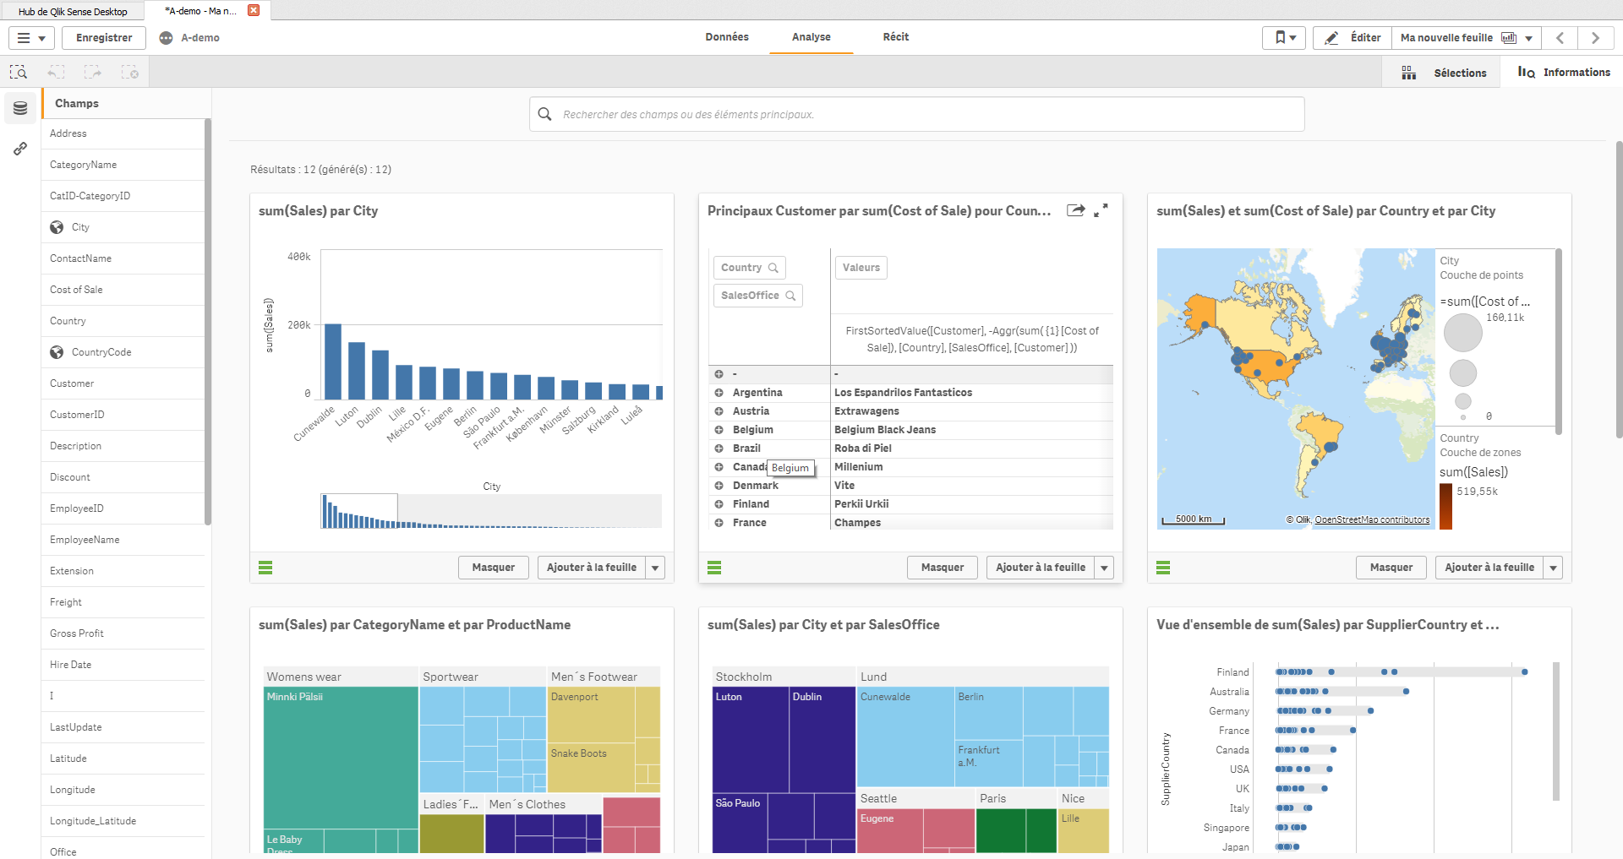Go to previous sheet arrow
This screenshot has height=859, width=1623.
(1560, 38)
